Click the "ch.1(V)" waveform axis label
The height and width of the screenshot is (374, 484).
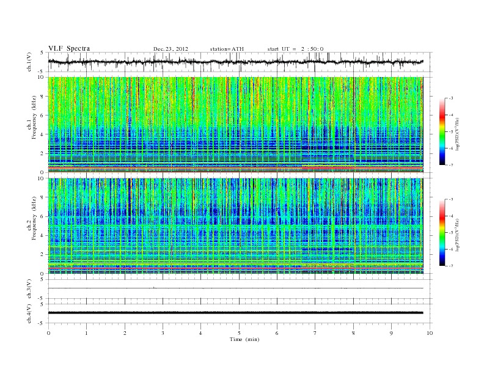(x=29, y=62)
